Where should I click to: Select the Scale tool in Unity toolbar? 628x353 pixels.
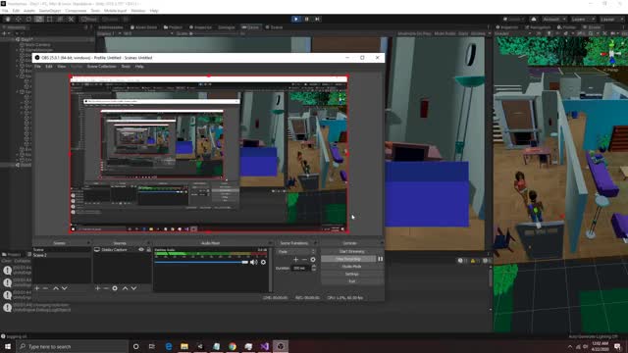pos(39,19)
